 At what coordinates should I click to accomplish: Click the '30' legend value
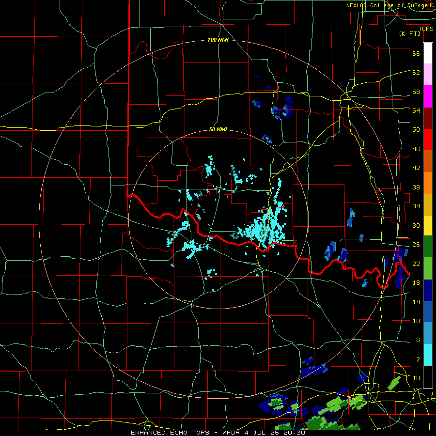click(416, 225)
